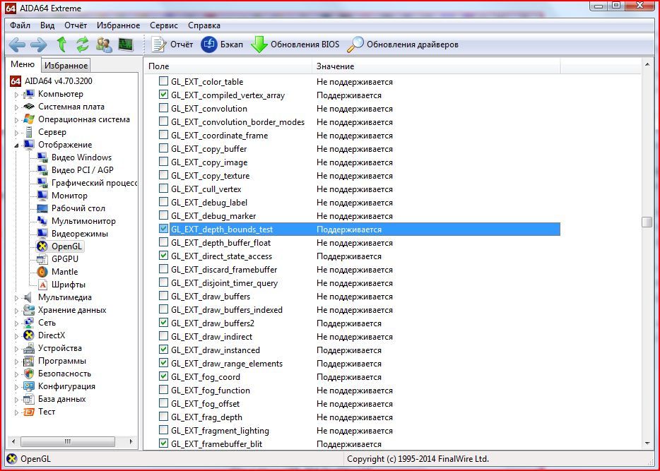Switch to the Избранное tab
660x471 pixels.
click(x=66, y=64)
